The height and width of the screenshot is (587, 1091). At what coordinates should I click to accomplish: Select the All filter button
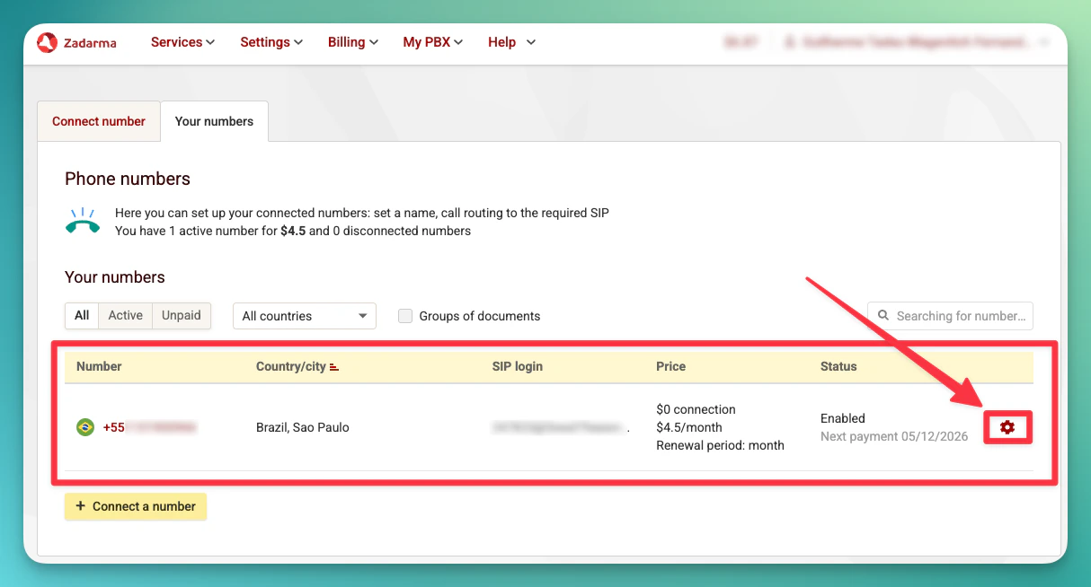click(82, 315)
